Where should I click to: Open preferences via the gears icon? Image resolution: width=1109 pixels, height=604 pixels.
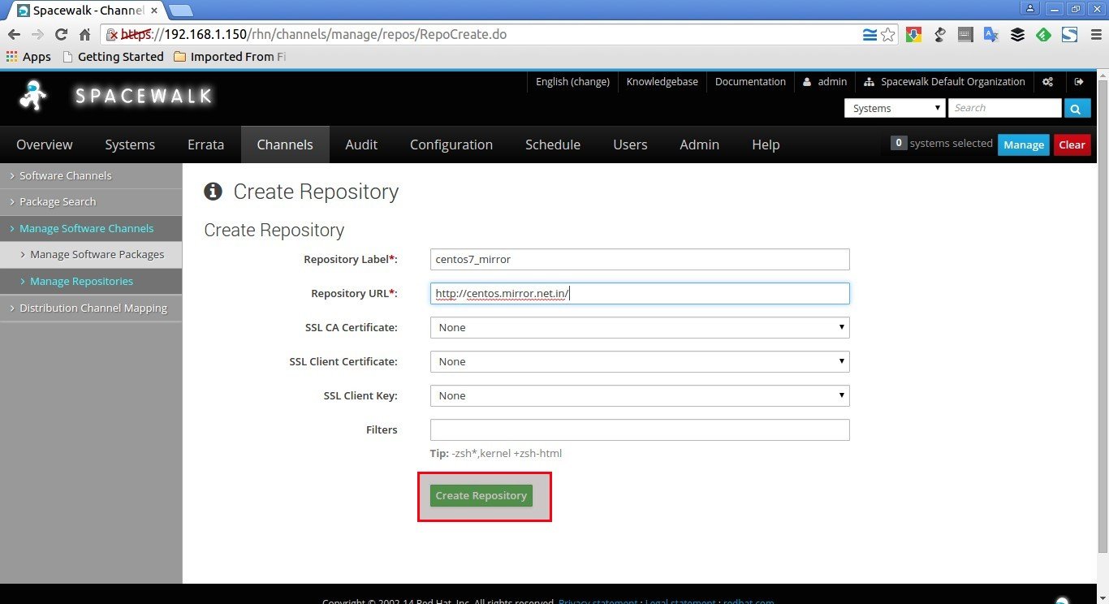click(1048, 82)
